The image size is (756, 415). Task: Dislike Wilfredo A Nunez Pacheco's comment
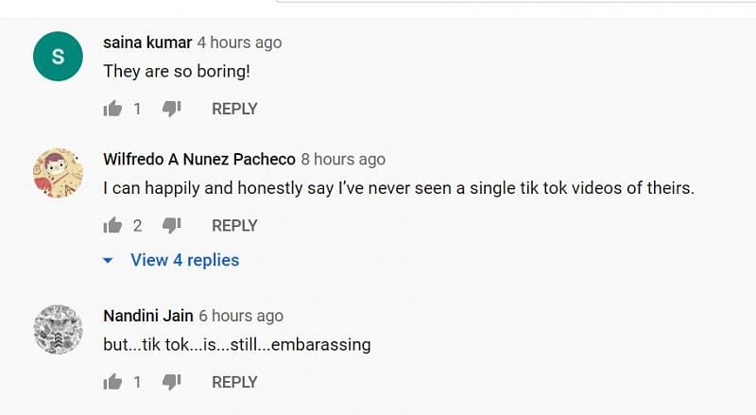click(171, 225)
